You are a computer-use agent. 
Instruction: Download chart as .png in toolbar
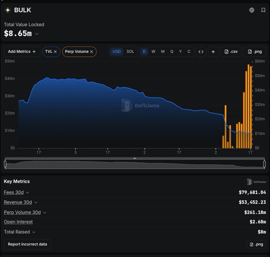point(255,52)
